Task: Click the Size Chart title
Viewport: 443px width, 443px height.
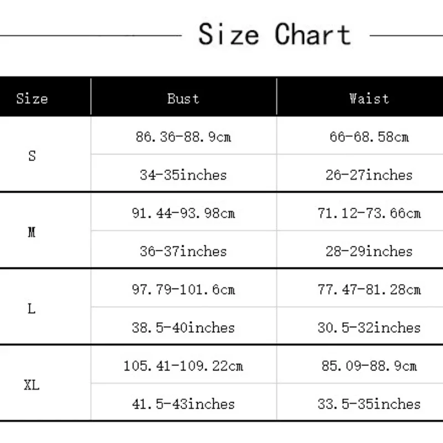Action: pyautogui.click(x=275, y=34)
